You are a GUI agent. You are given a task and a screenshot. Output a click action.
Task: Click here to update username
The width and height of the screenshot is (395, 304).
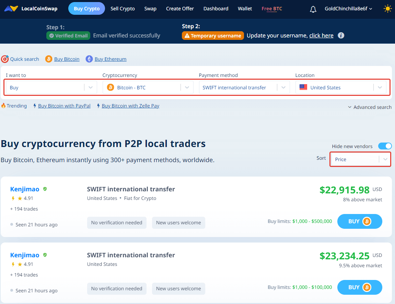click(x=321, y=35)
